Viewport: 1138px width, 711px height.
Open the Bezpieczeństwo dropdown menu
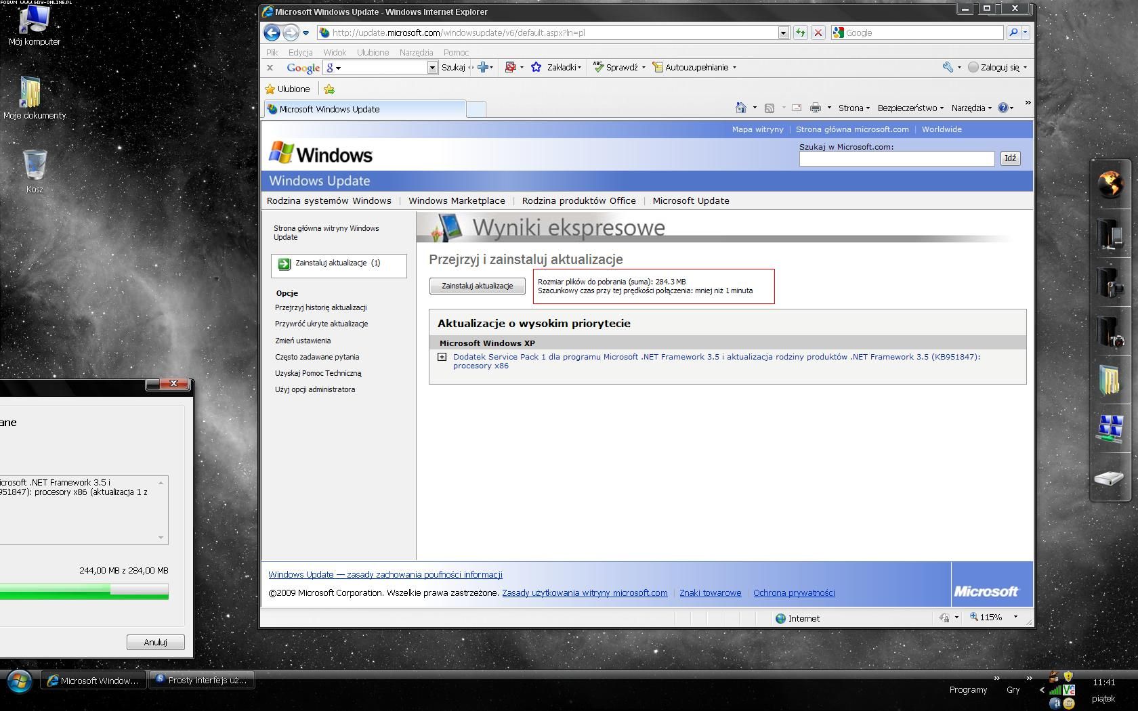(910, 108)
